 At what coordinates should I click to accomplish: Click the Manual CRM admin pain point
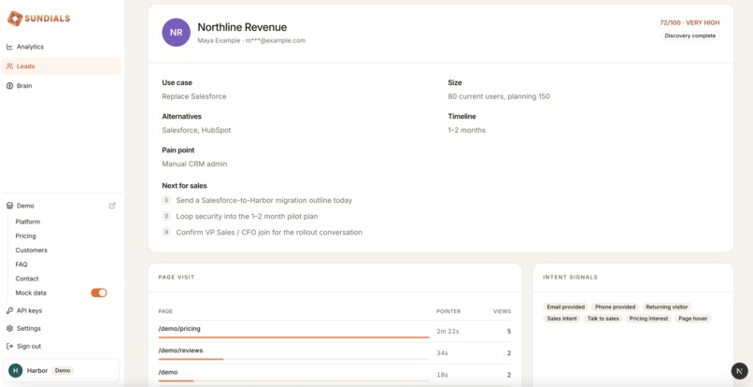click(x=194, y=164)
